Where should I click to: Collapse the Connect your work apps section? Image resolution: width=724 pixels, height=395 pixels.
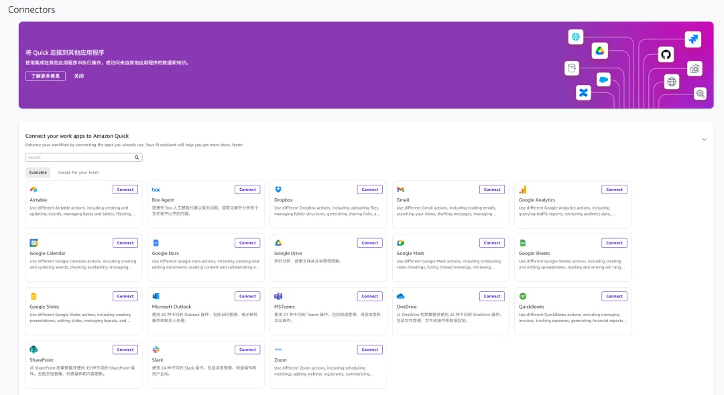(x=704, y=139)
